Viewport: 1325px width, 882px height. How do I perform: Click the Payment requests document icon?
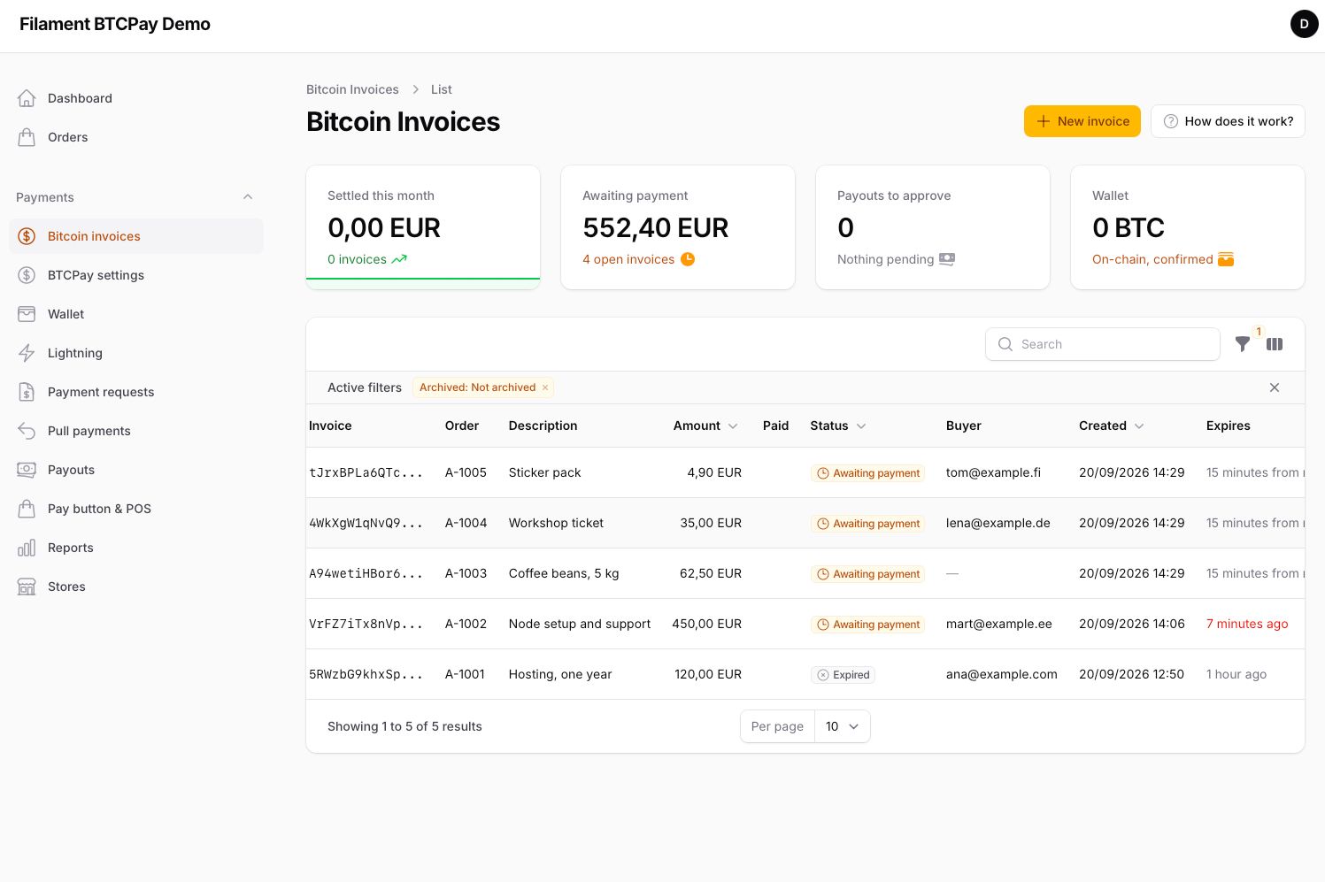tap(27, 392)
